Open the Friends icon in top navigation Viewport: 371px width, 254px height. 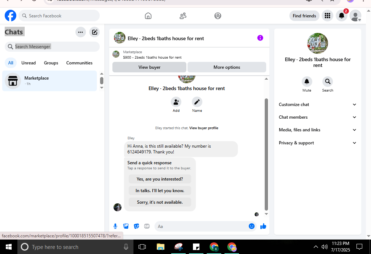pyautogui.click(x=183, y=16)
